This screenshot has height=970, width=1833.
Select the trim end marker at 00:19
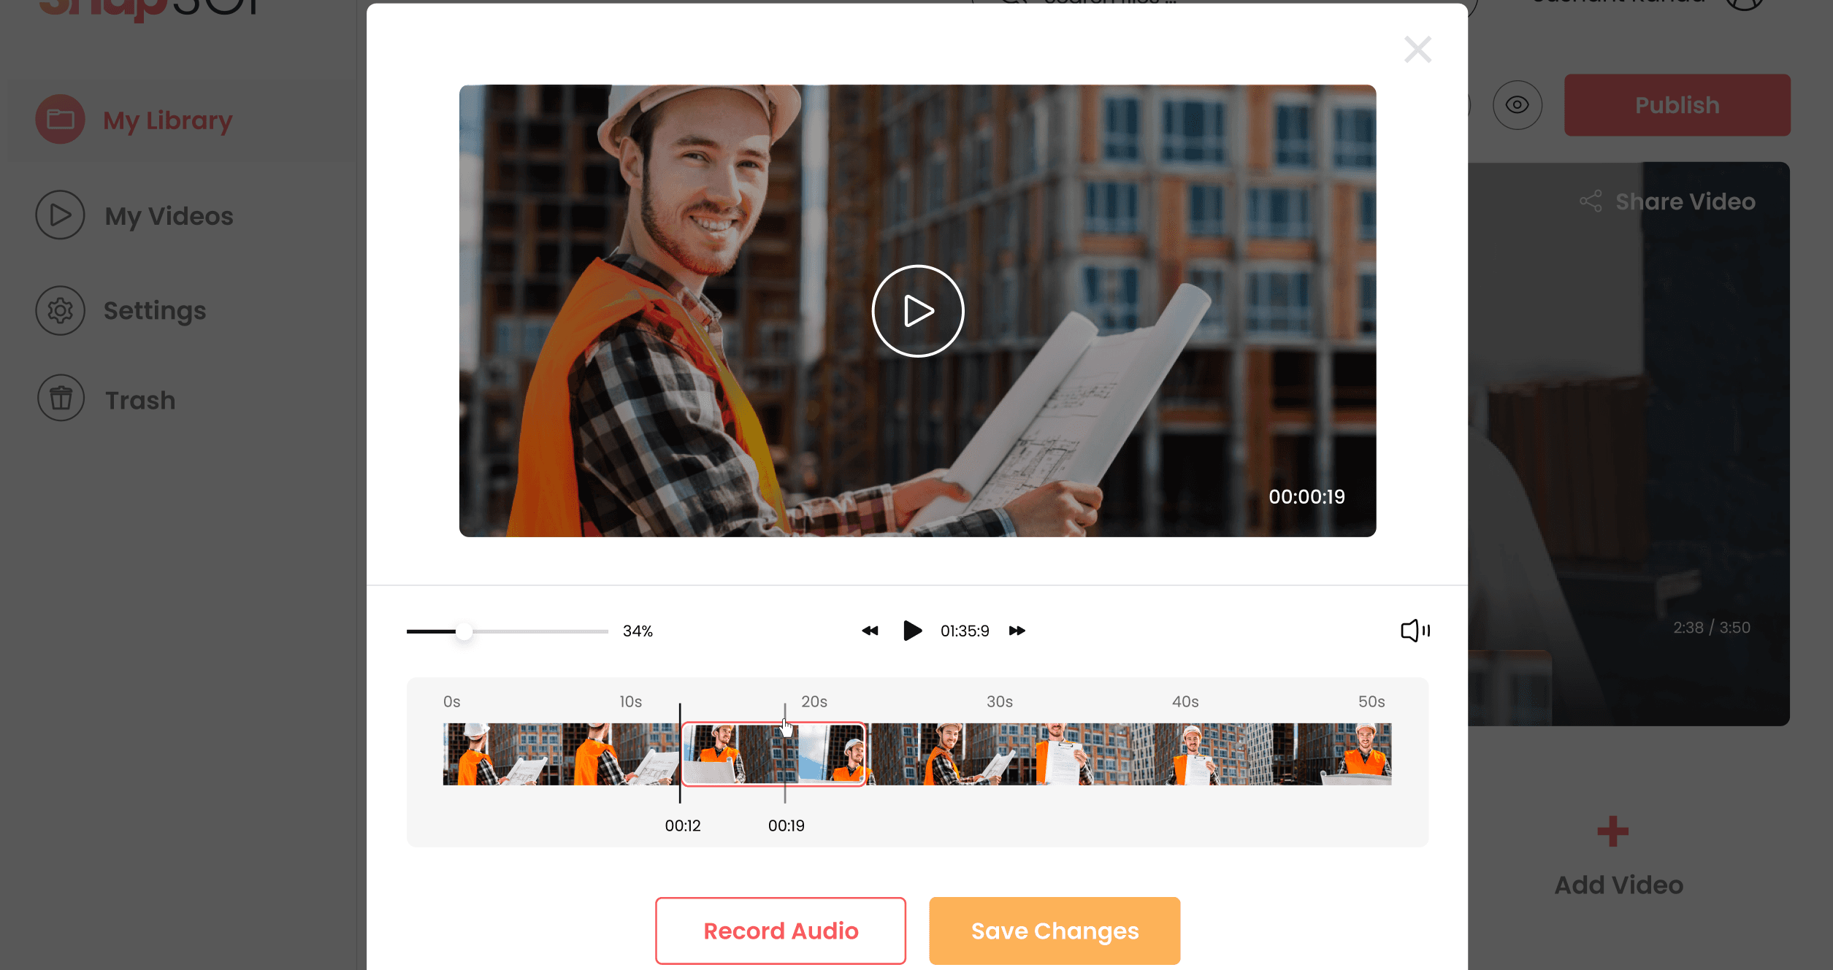coord(785,752)
